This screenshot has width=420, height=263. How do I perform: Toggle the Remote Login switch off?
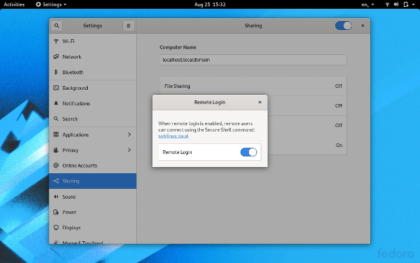[x=248, y=152]
